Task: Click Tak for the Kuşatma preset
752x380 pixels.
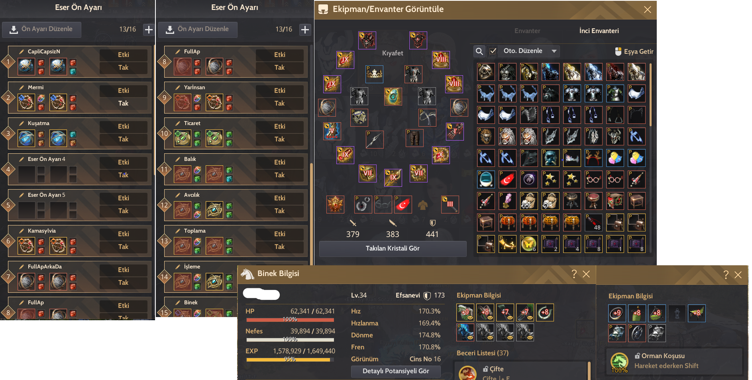Action: [x=124, y=139]
